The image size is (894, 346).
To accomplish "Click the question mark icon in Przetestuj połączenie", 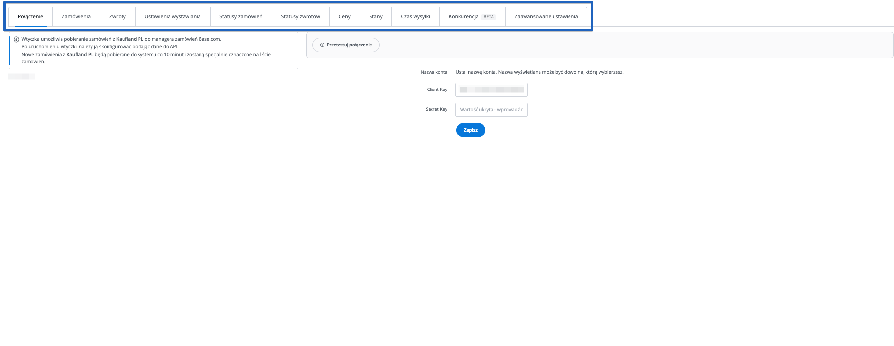I will (322, 45).
